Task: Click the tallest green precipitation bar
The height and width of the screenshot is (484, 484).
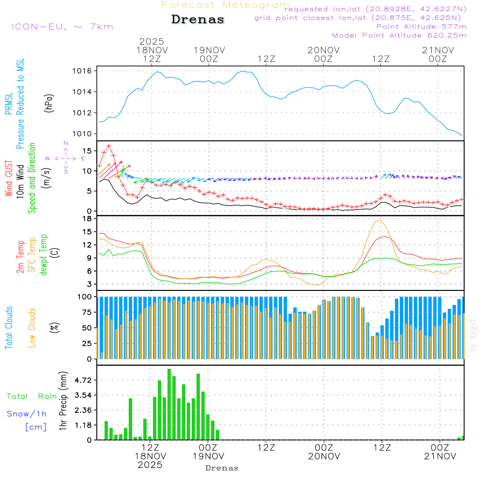Action: click(169, 404)
